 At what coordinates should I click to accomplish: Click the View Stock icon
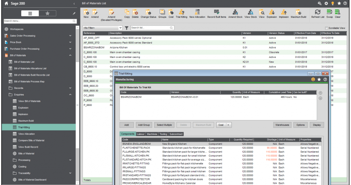pos(250,14)
